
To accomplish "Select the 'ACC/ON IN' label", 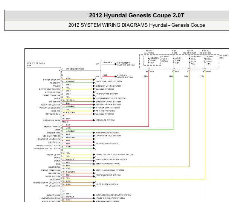I will (x=55, y=180).
